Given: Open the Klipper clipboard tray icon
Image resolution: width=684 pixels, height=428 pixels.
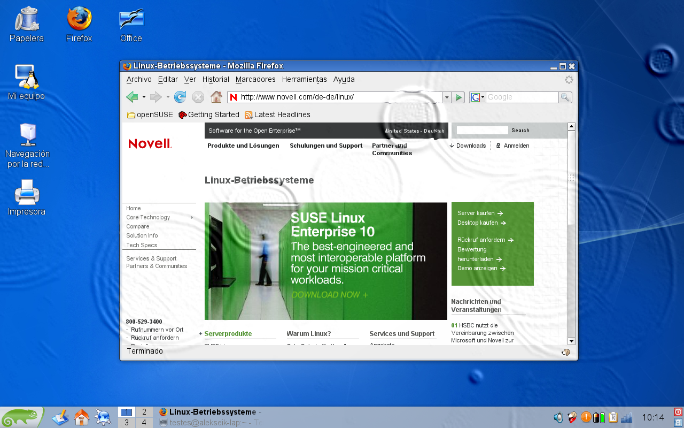Looking at the screenshot, I should [x=613, y=417].
